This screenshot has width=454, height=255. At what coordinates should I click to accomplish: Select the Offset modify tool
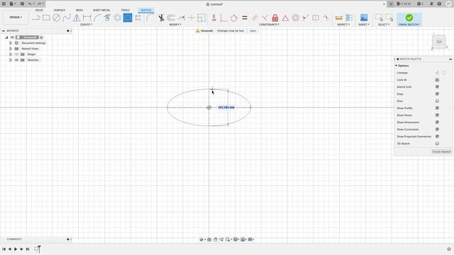(x=171, y=18)
